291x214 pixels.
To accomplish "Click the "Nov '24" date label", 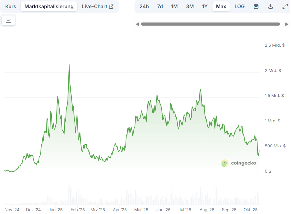I will 12,210.
